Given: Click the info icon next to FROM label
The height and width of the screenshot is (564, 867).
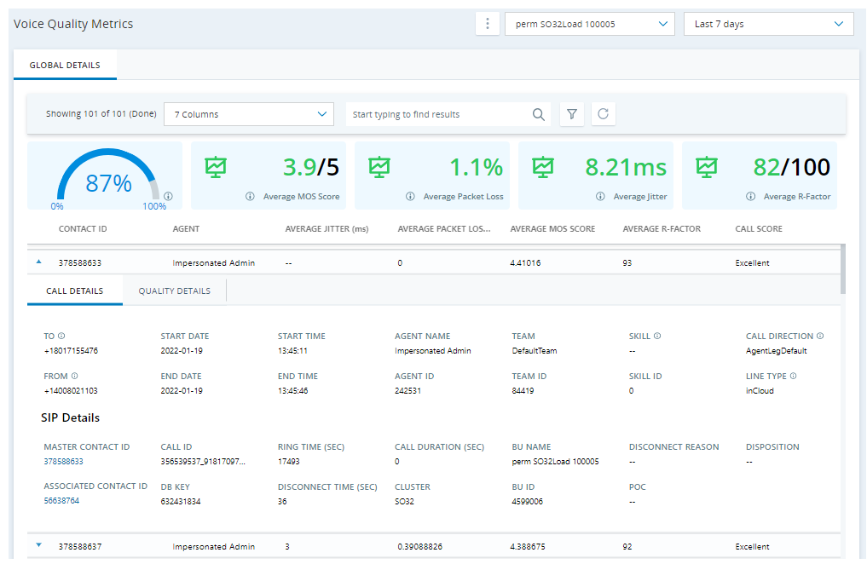Looking at the screenshot, I should 75,377.
